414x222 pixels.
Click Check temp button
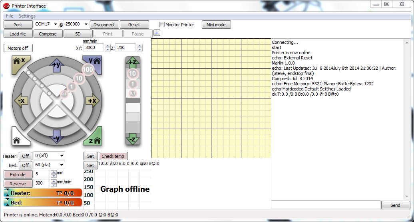[x=113, y=156]
